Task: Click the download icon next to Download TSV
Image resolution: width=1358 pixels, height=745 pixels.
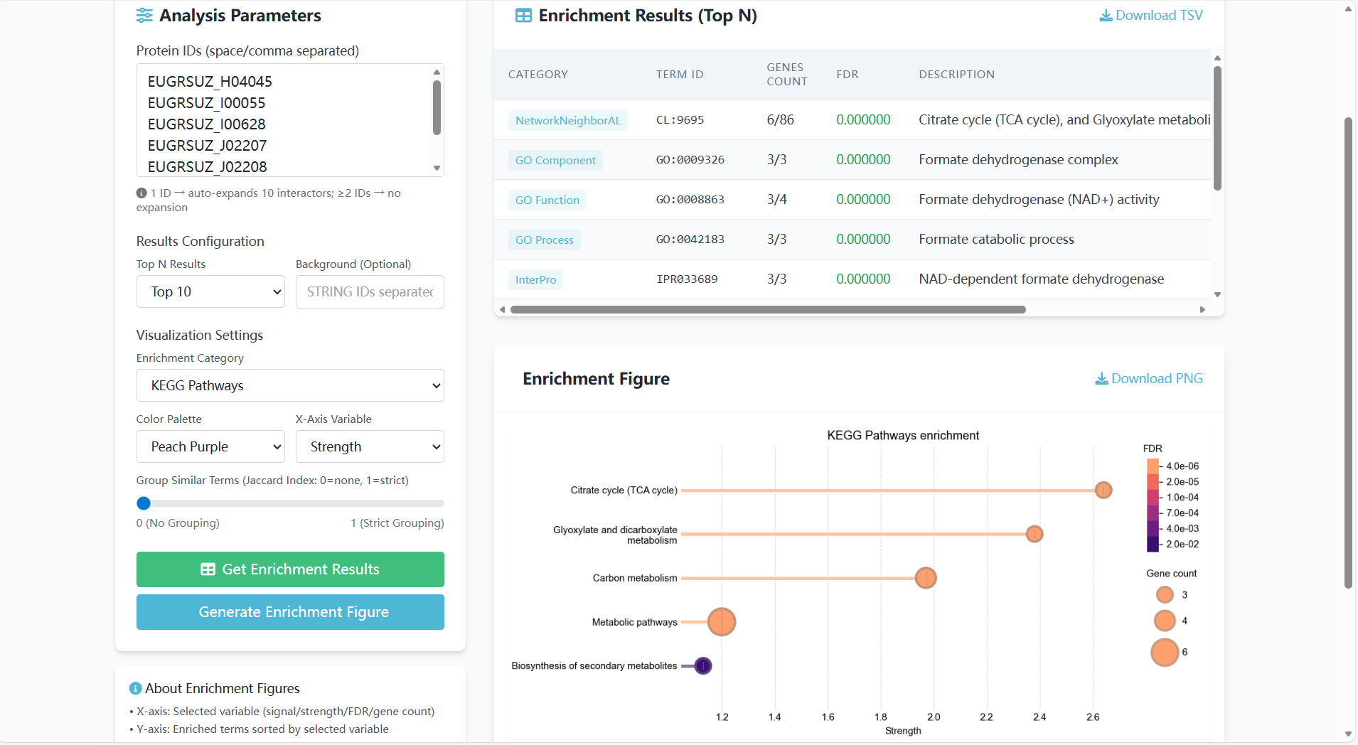Action: pos(1104,14)
